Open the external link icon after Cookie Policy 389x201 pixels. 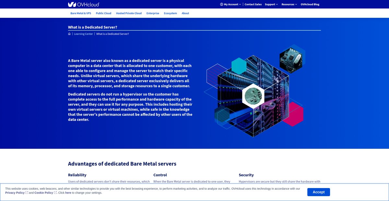tap(55, 193)
